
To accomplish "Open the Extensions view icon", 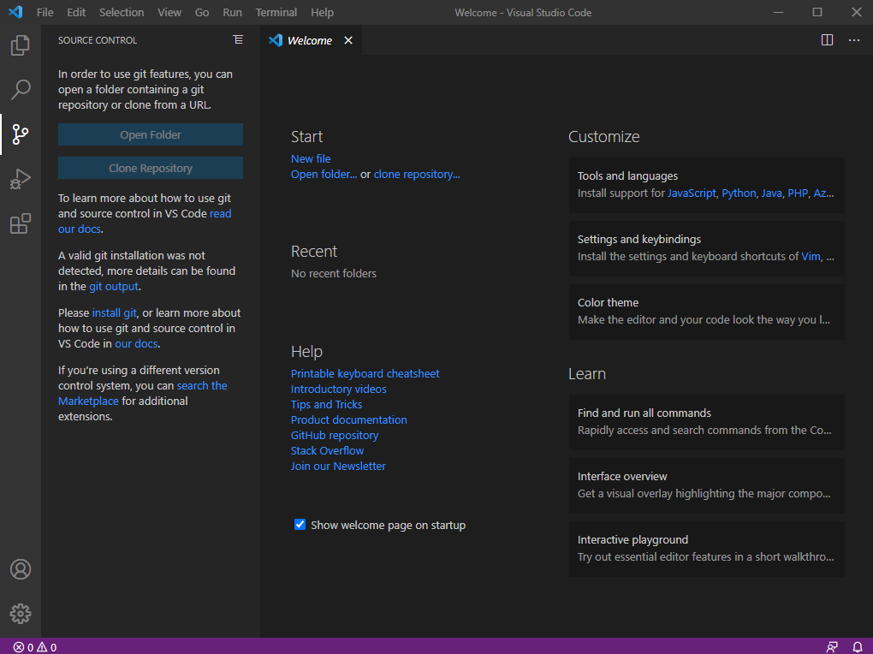I will pos(21,224).
